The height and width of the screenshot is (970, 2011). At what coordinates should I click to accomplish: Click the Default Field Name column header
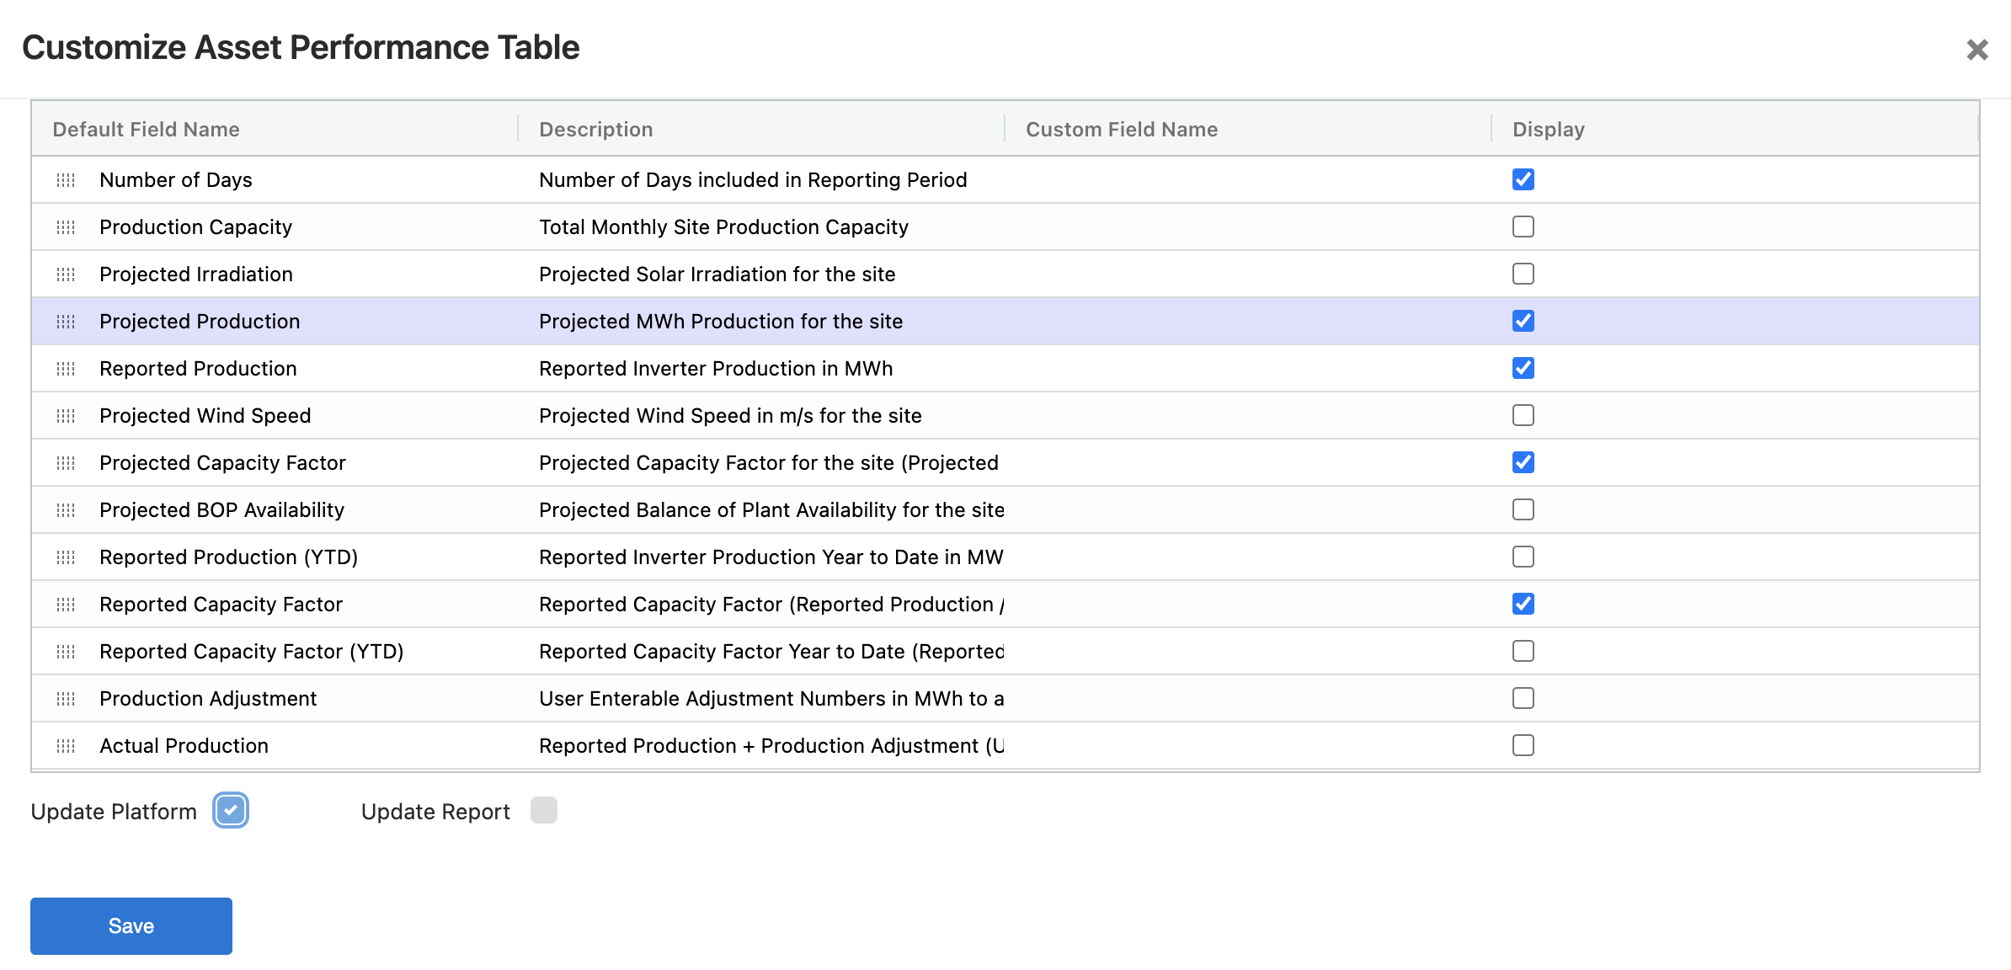[146, 130]
